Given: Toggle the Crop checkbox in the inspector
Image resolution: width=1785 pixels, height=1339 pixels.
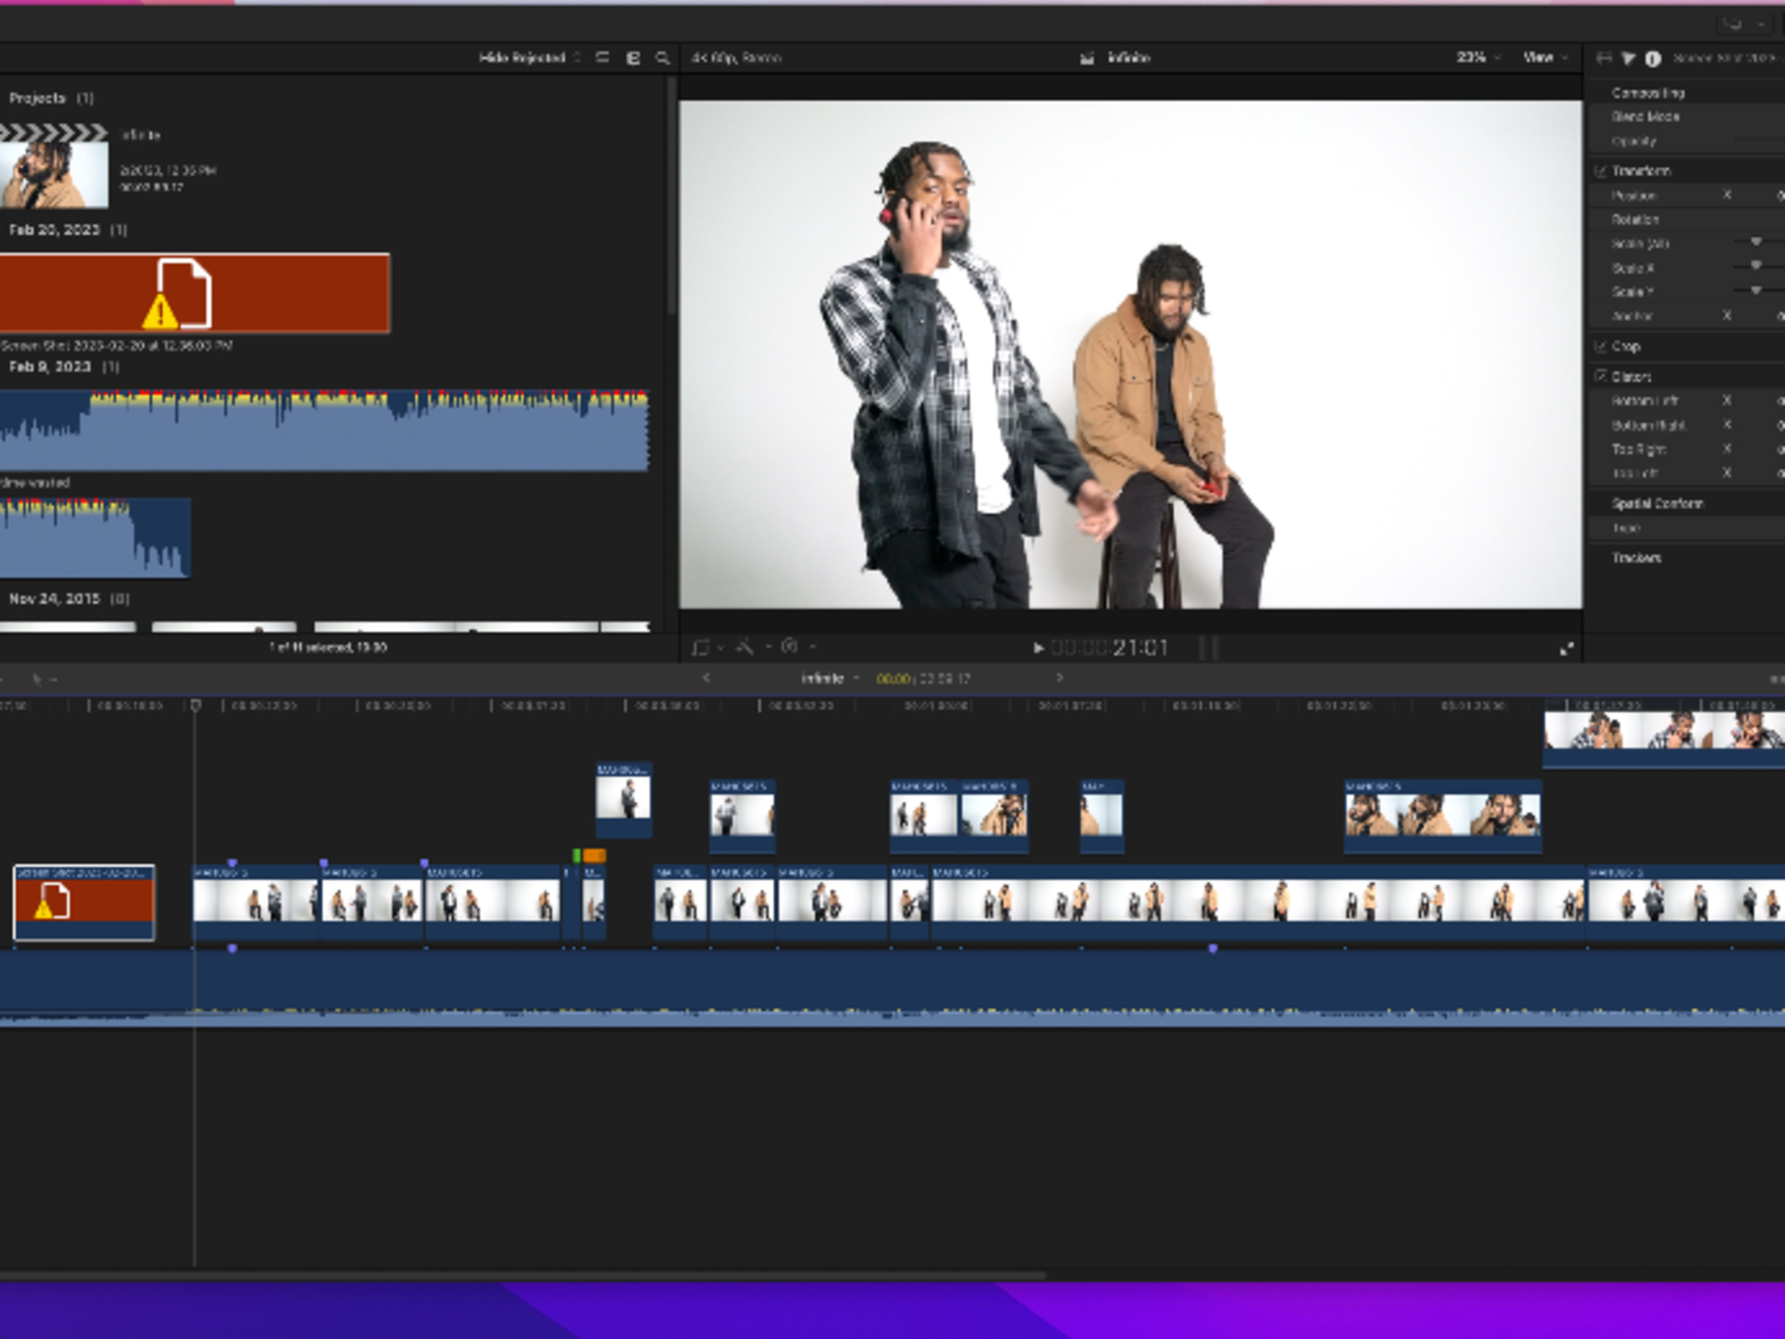Looking at the screenshot, I should pyautogui.click(x=1602, y=345).
